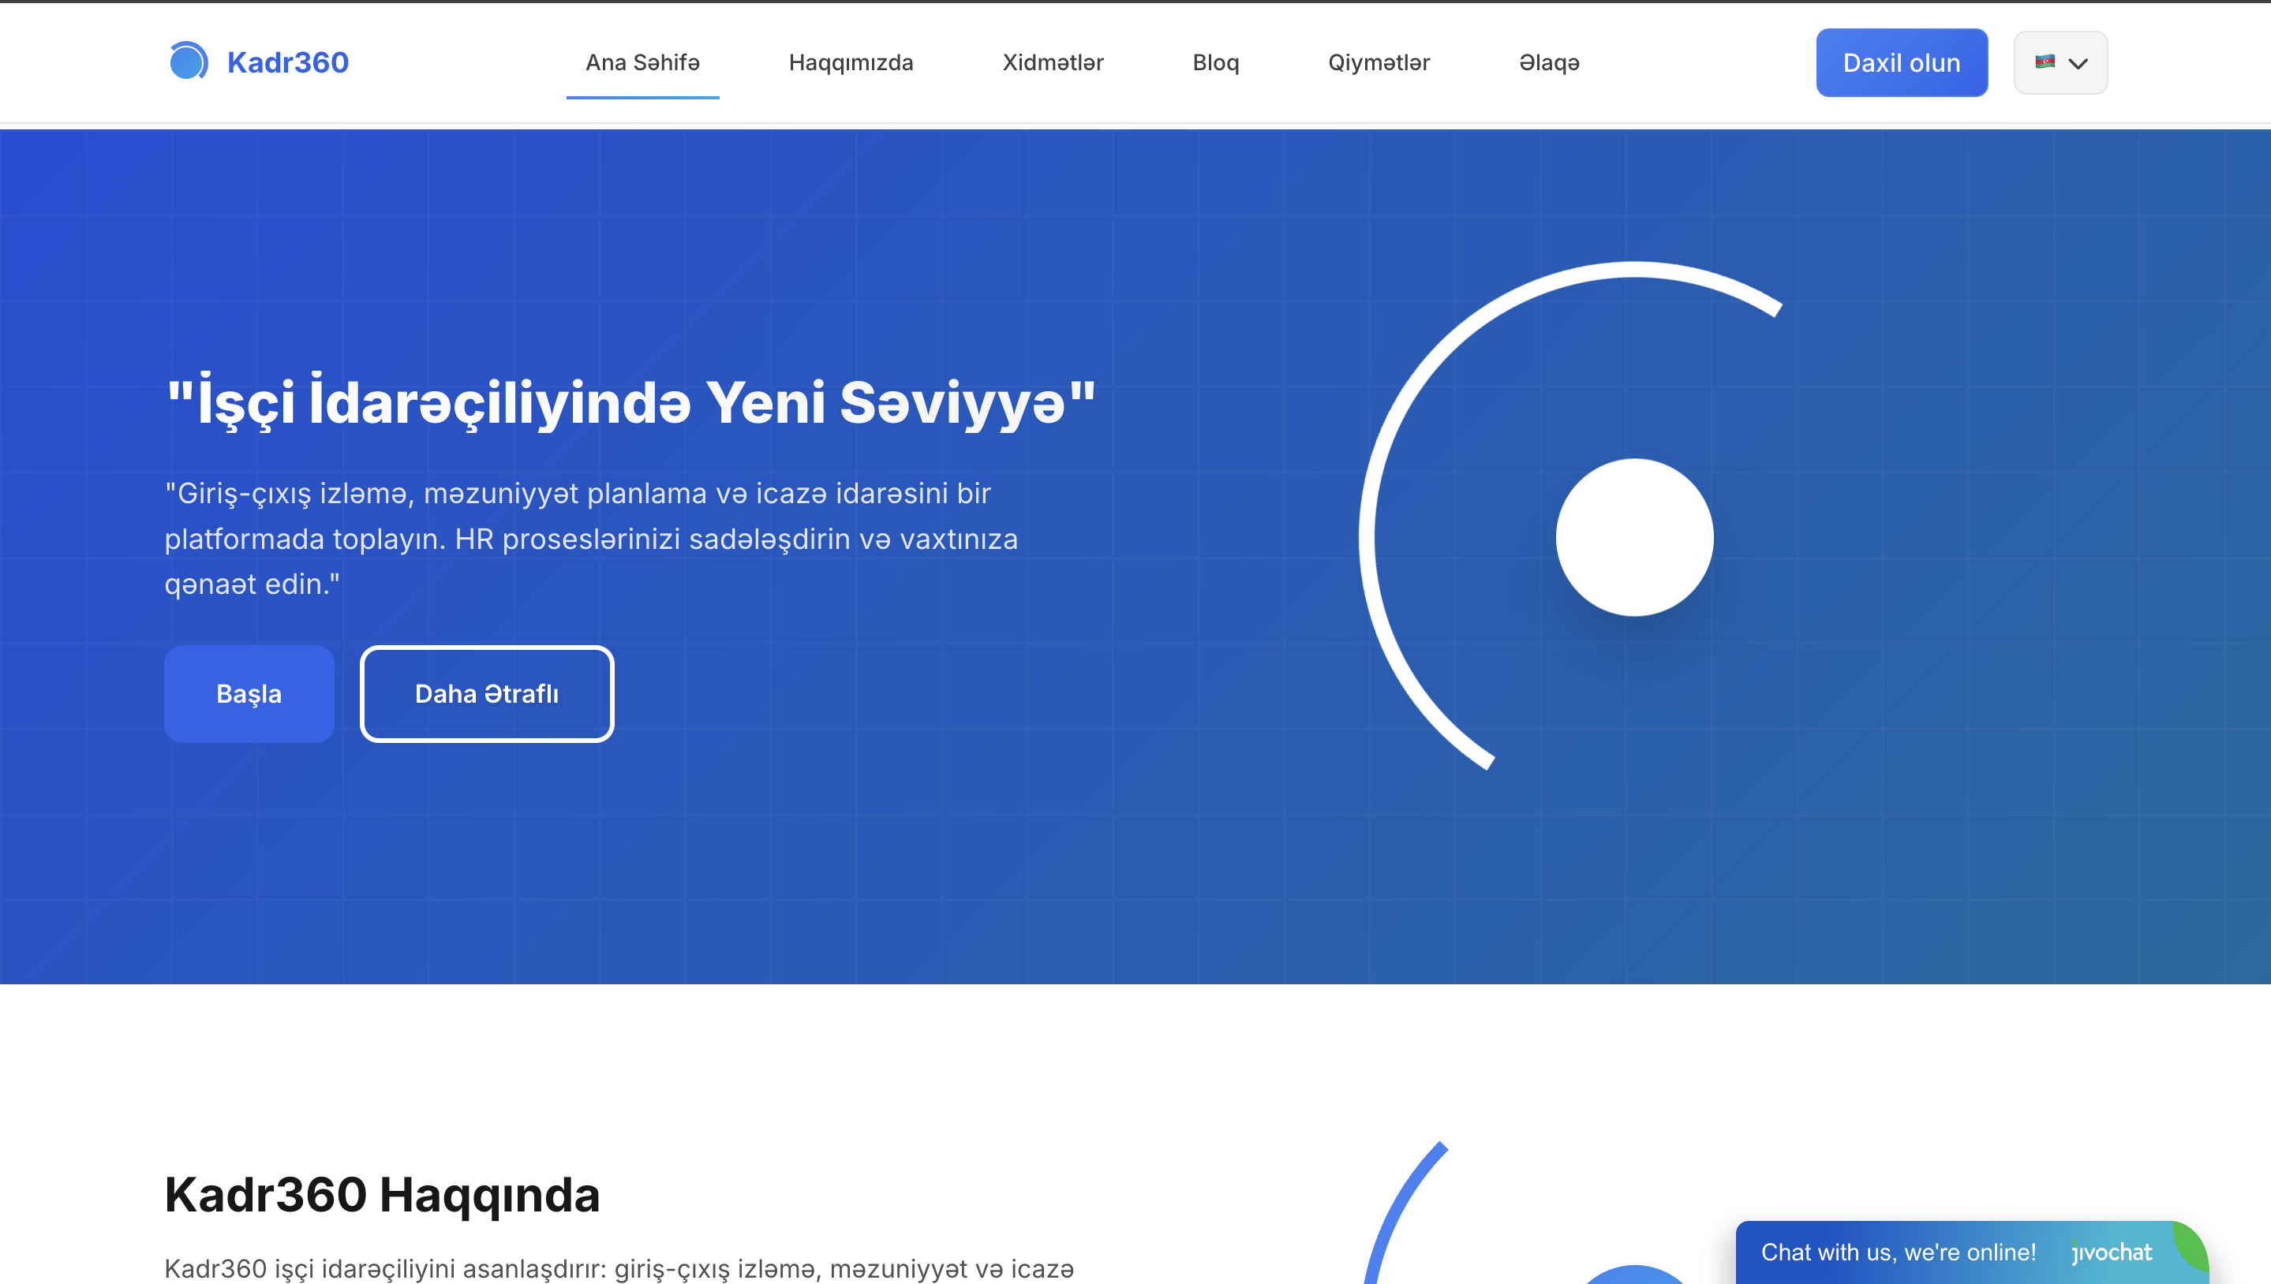Click the Daha Ətraflı button
Image resolution: width=2271 pixels, height=1284 pixels.
pyautogui.click(x=487, y=694)
